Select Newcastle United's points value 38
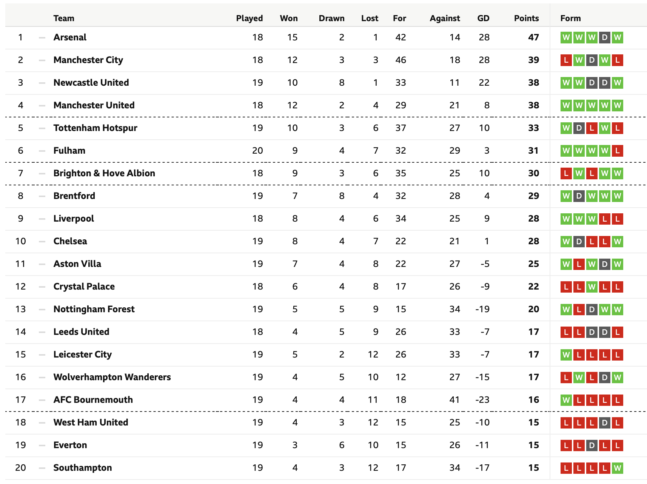Screen dimensions: 647x484 click(x=533, y=83)
